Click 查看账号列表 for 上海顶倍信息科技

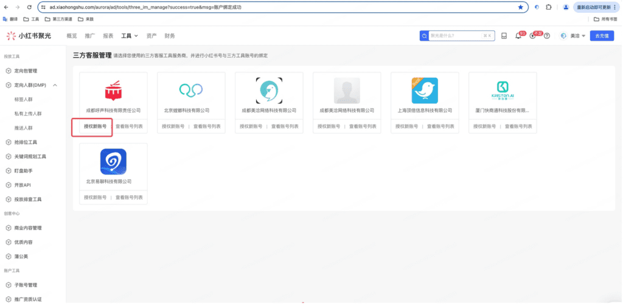(x=440, y=126)
